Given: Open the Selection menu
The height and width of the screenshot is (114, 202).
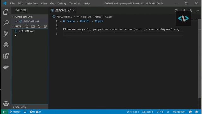Looking at the screenshot, I should 32,3.
